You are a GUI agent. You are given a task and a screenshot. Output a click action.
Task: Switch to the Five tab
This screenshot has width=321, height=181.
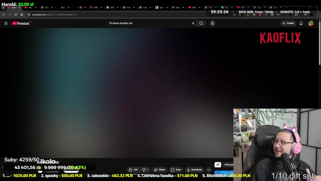pos(128,8)
